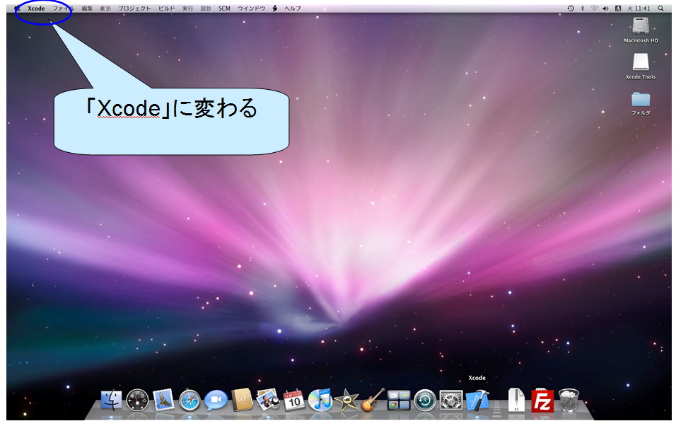Launch iTunes from the Dock
The height and width of the screenshot is (426, 676).
(320, 400)
